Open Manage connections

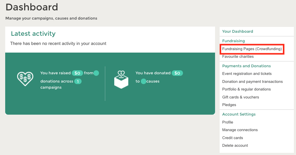[x=240, y=130]
